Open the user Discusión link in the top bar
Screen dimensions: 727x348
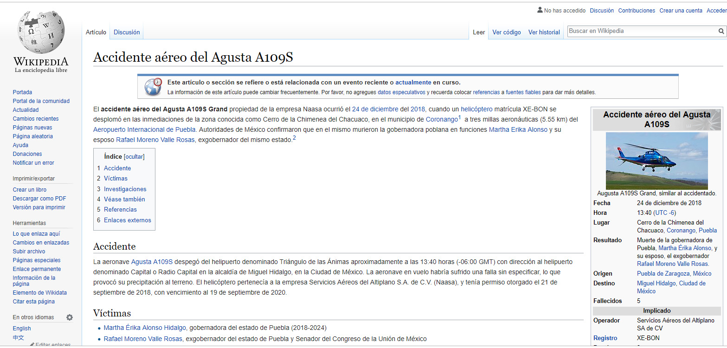click(x=602, y=11)
